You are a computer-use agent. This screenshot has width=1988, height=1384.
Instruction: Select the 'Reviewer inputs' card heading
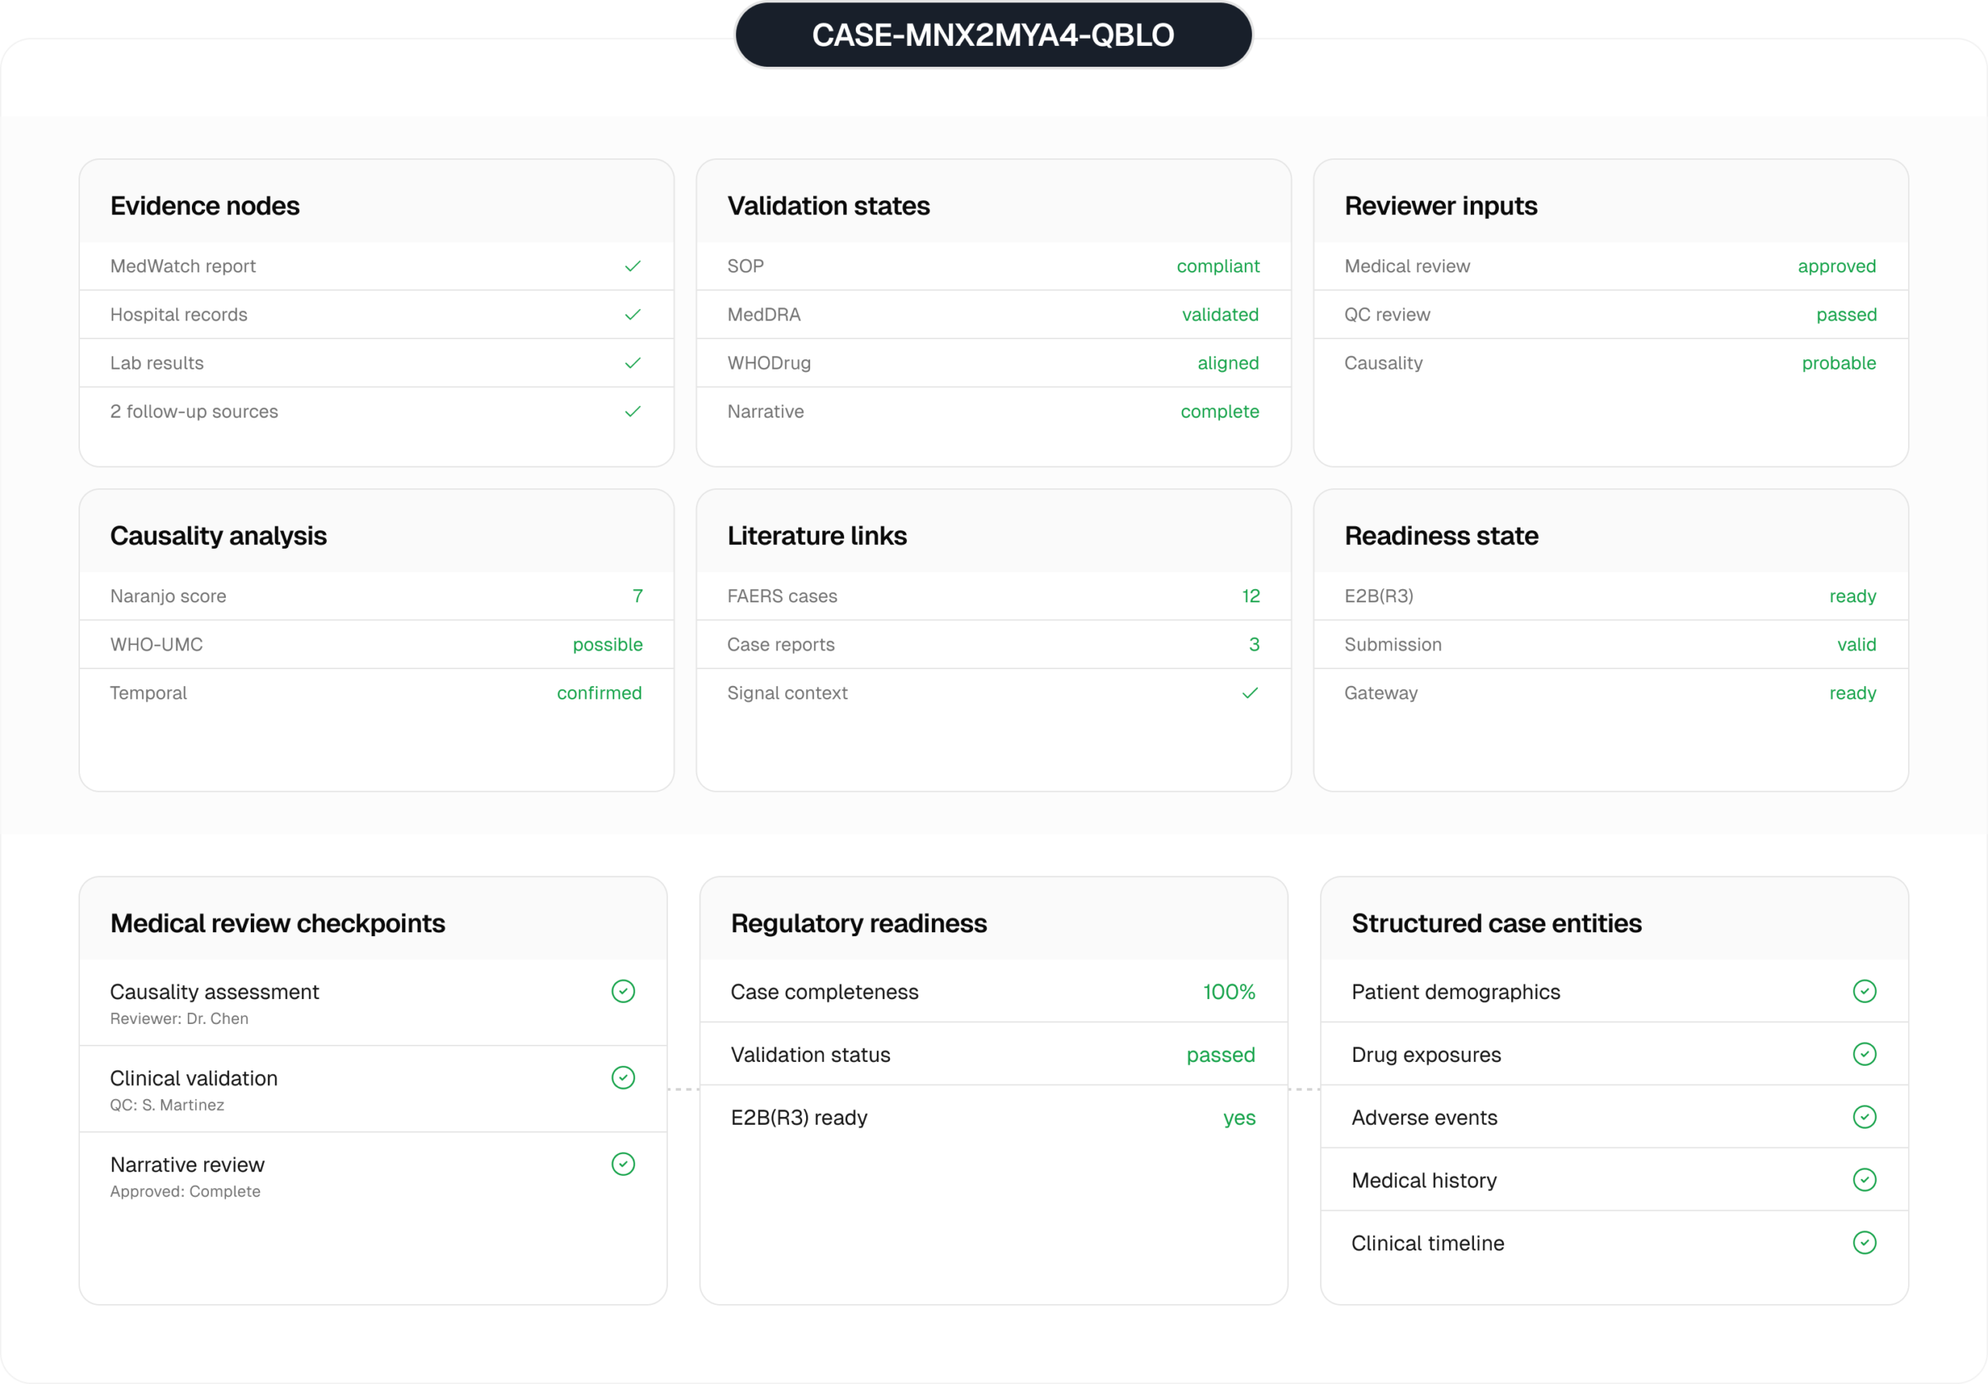coord(1441,206)
